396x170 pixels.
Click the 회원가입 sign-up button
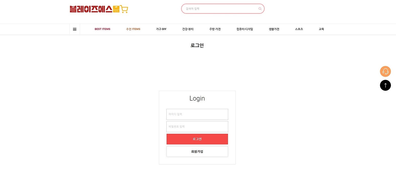(x=197, y=151)
